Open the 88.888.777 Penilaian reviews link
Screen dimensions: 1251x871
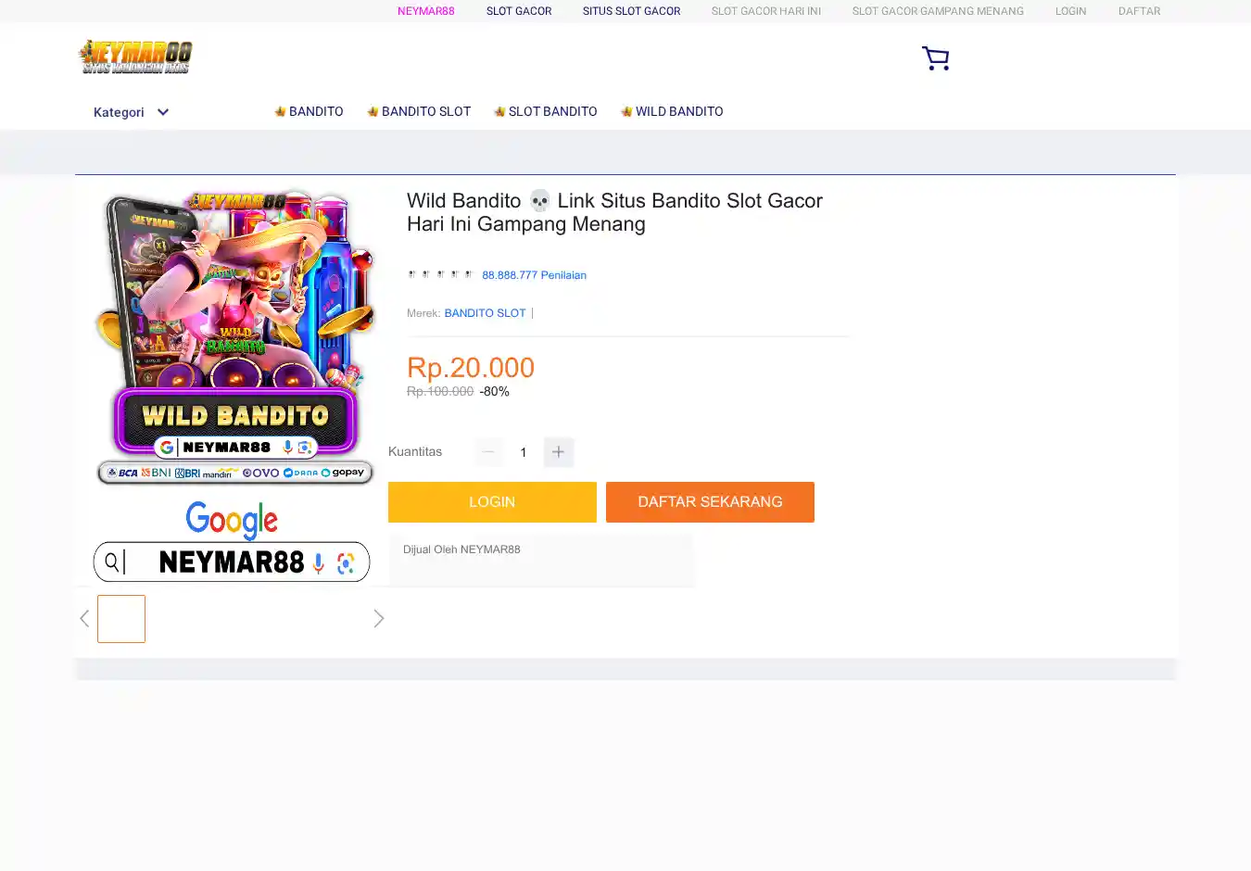[534, 275]
